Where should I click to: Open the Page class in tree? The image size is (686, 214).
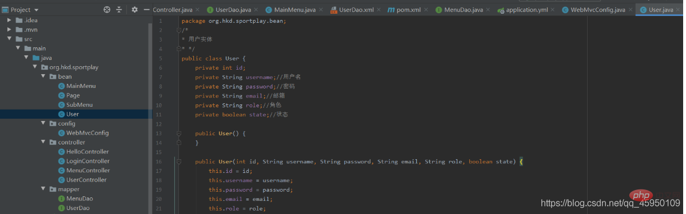pyautogui.click(x=69, y=95)
